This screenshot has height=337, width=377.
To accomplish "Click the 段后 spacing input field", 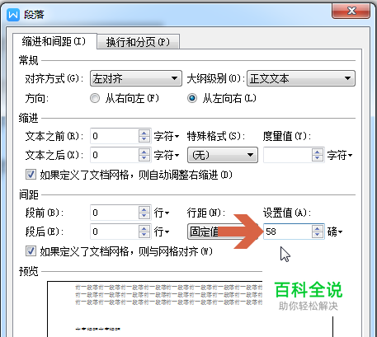I will coord(115,232).
